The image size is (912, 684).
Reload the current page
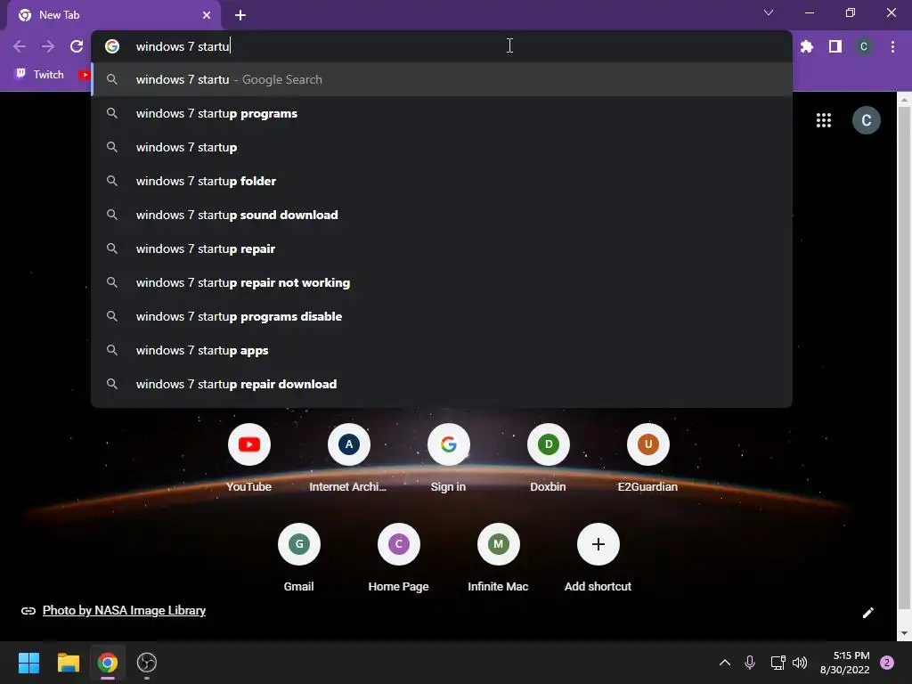(77, 46)
